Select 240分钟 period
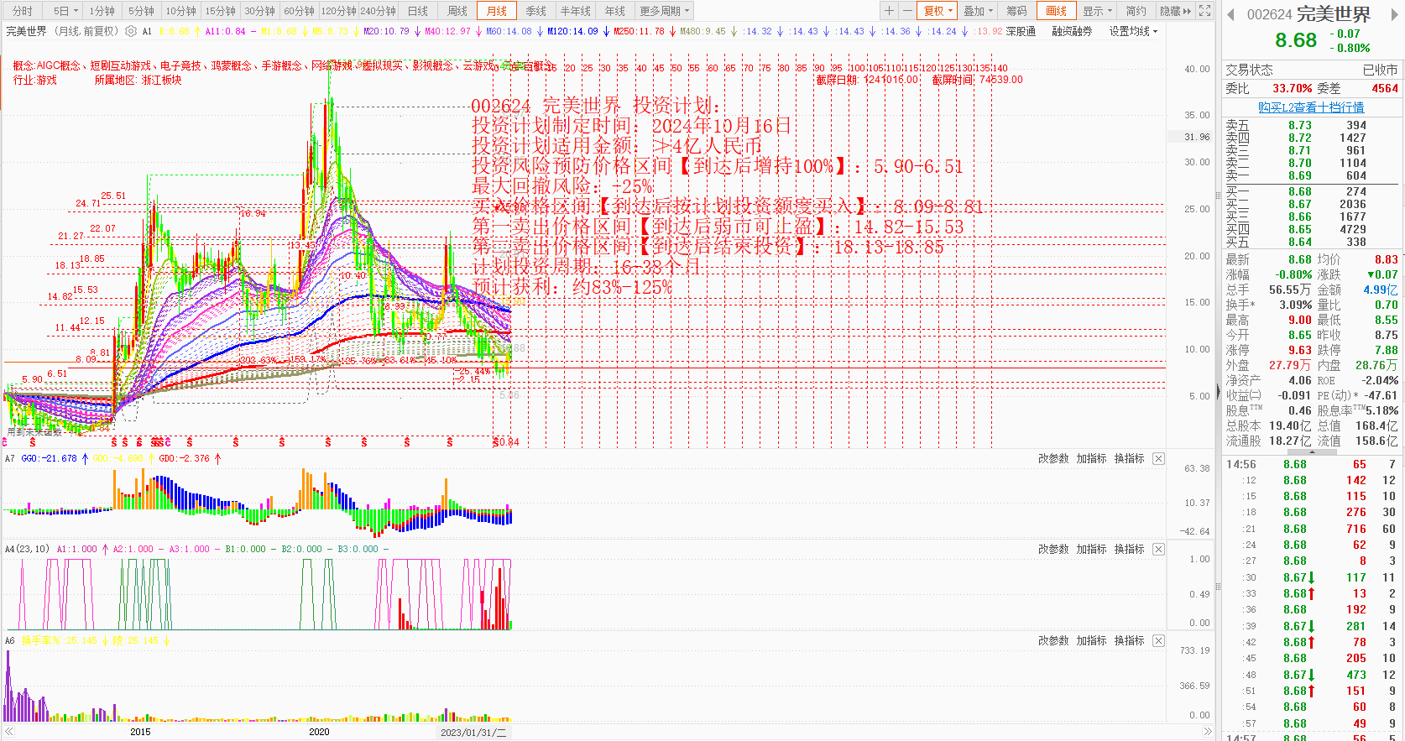Image resolution: width=1405 pixels, height=741 pixels. (x=379, y=11)
